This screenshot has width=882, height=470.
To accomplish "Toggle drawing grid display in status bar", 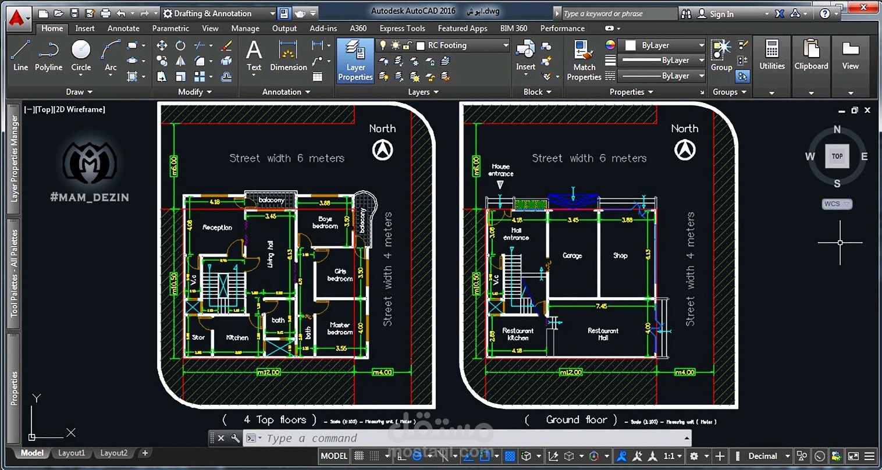I will (x=359, y=456).
